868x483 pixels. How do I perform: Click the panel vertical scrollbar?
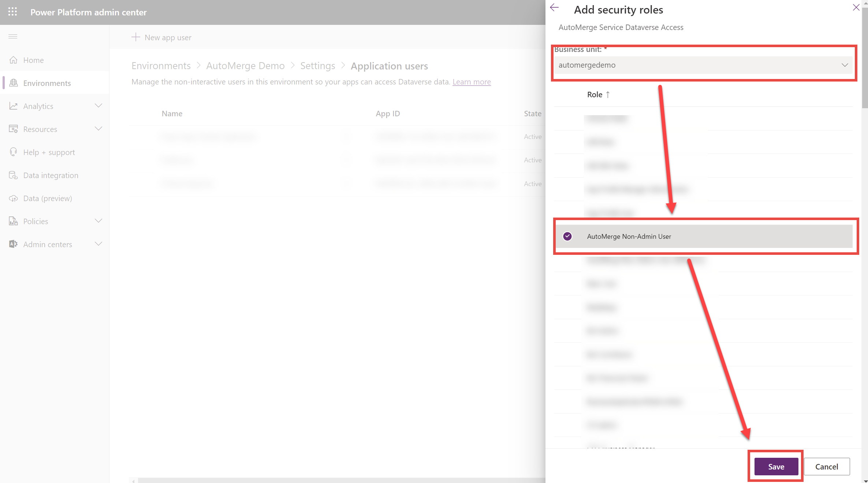865,59
